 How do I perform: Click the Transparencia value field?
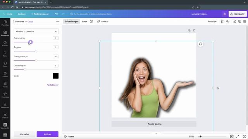(55, 56)
